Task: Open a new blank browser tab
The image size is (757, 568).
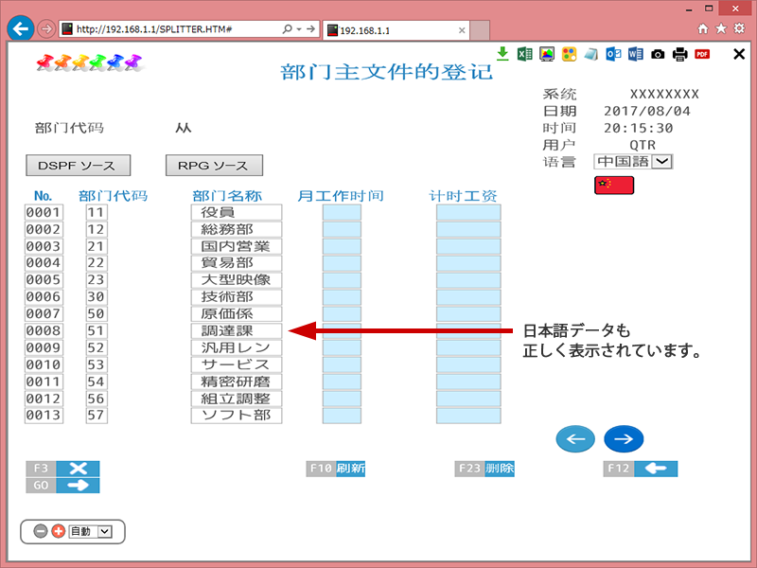Action: click(x=480, y=30)
